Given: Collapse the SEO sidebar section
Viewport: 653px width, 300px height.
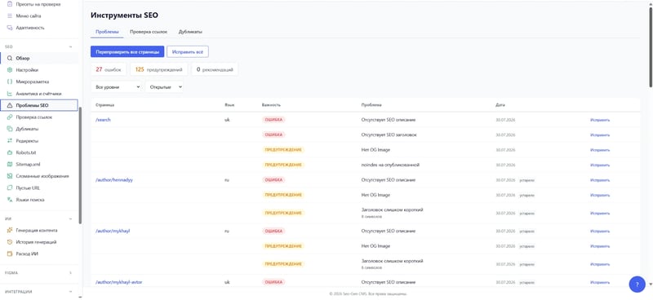Looking at the screenshot, I should (70, 47).
